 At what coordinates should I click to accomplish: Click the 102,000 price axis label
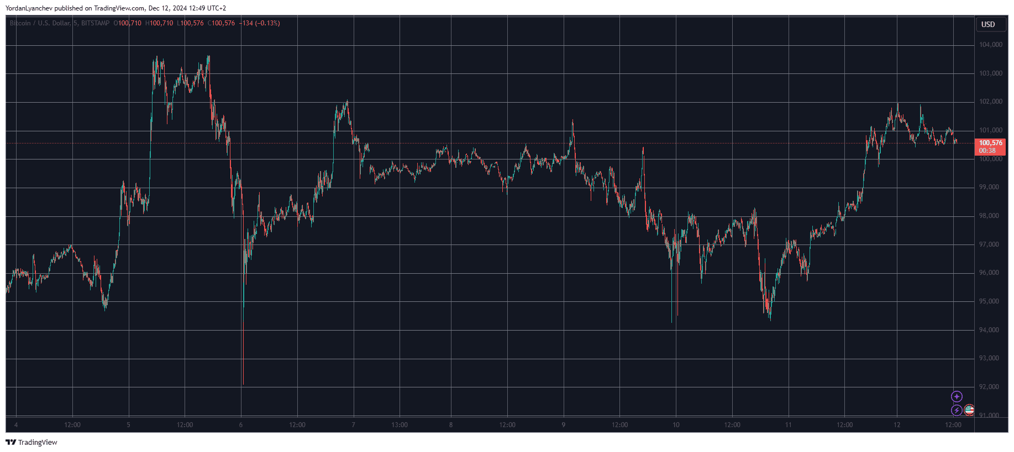pos(991,102)
